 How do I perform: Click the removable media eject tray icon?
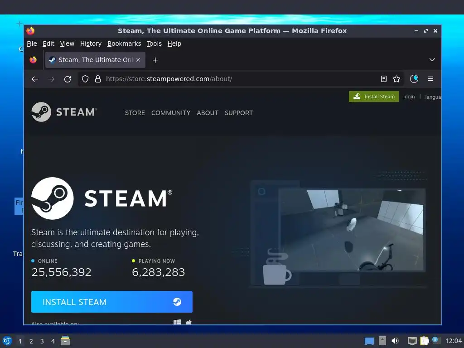[382, 341]
